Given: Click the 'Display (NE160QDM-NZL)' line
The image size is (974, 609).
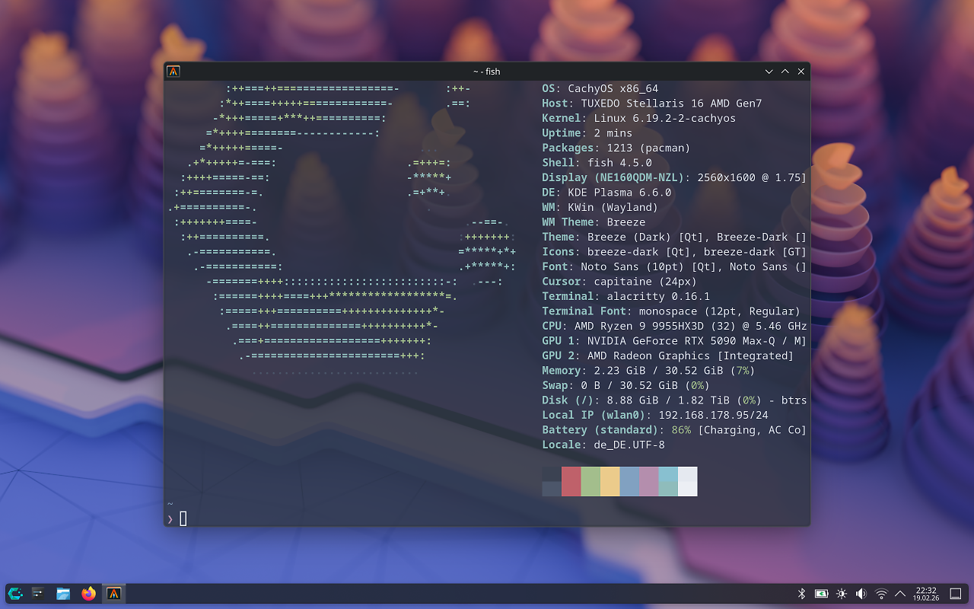Looking at the screenshot, I should [674, 177].
